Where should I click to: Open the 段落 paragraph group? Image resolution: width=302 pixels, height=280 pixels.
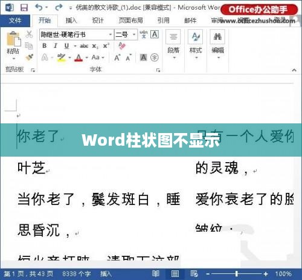(x=173, y=44)
